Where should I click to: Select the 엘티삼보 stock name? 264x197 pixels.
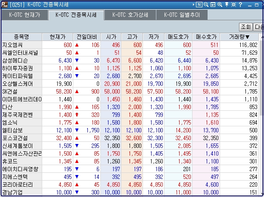pyautogui.click(x=12, y=130)
